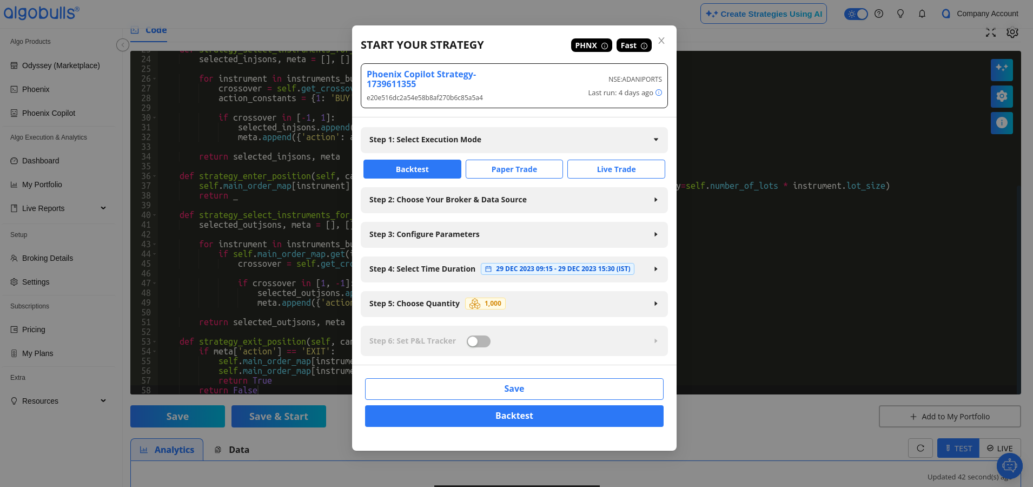The width and height of the screenshot is (1033, 487).
Task: Open the editor settings gear icon
Action: coord(1012,32)
